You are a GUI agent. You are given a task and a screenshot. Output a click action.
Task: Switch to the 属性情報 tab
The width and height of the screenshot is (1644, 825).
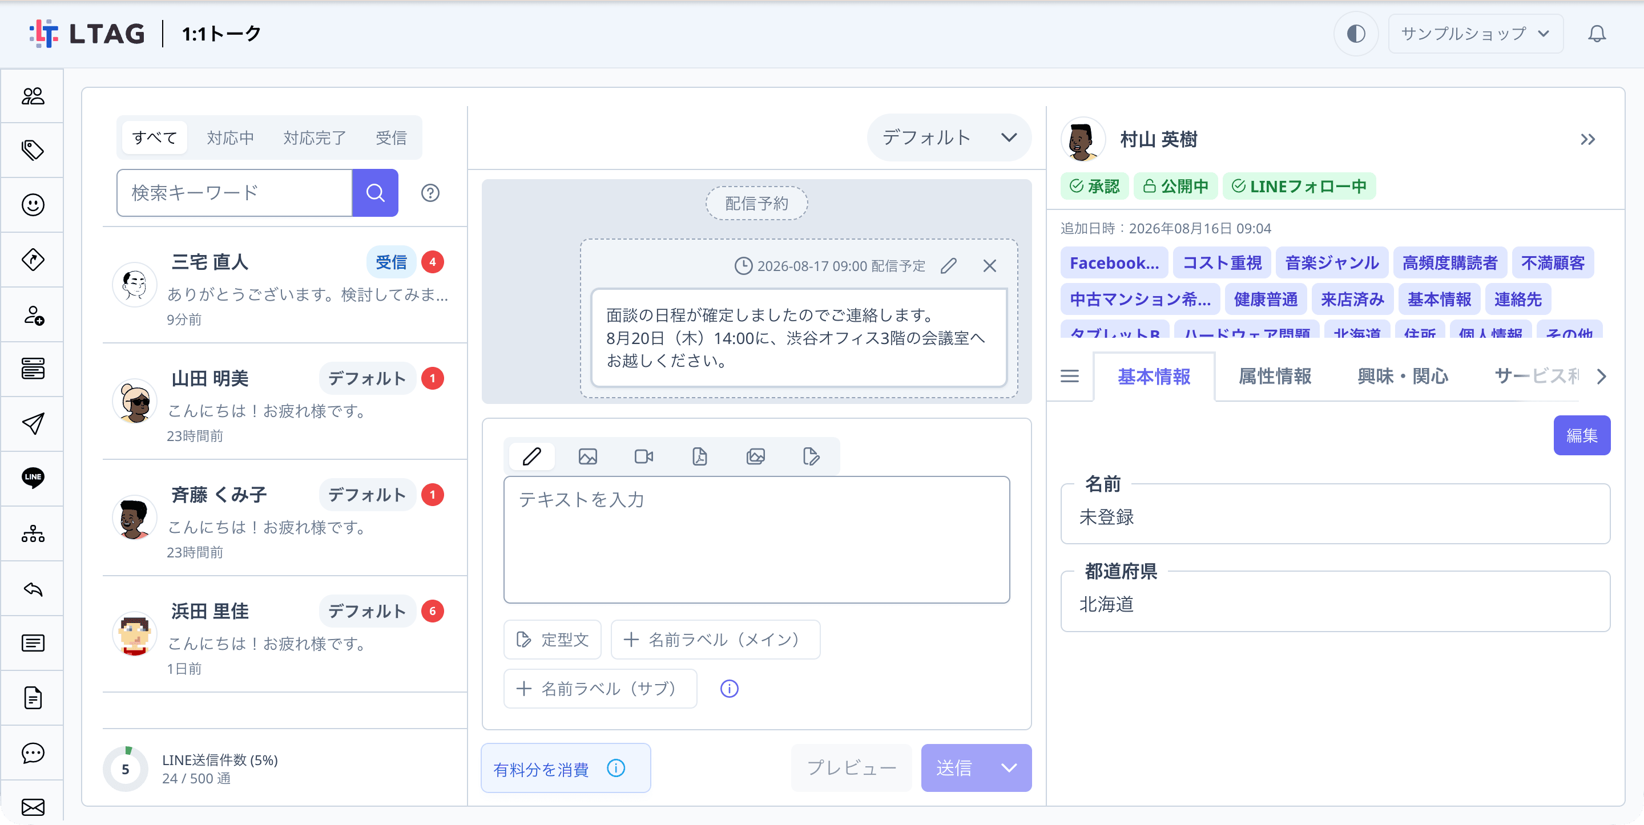coord(1275,377)
